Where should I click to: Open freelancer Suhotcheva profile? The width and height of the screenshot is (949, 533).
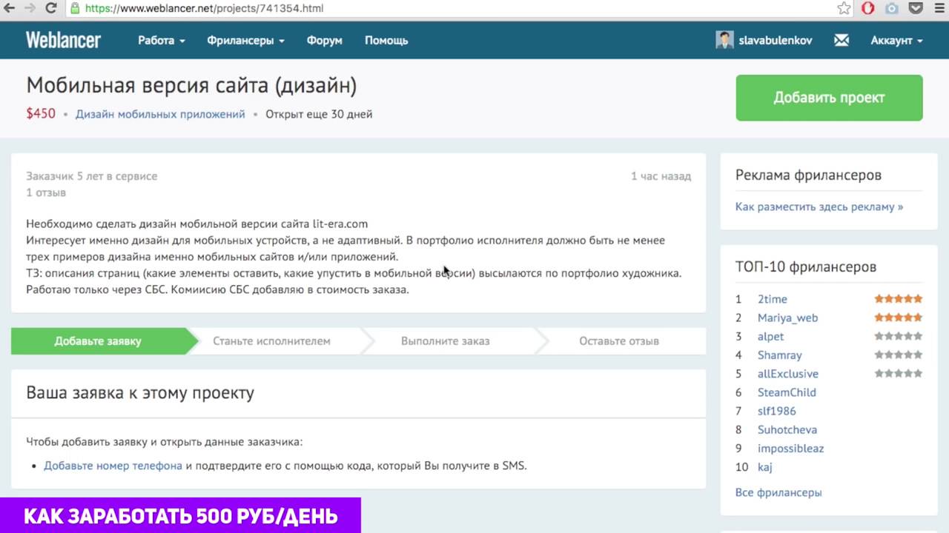click(787, 429)
